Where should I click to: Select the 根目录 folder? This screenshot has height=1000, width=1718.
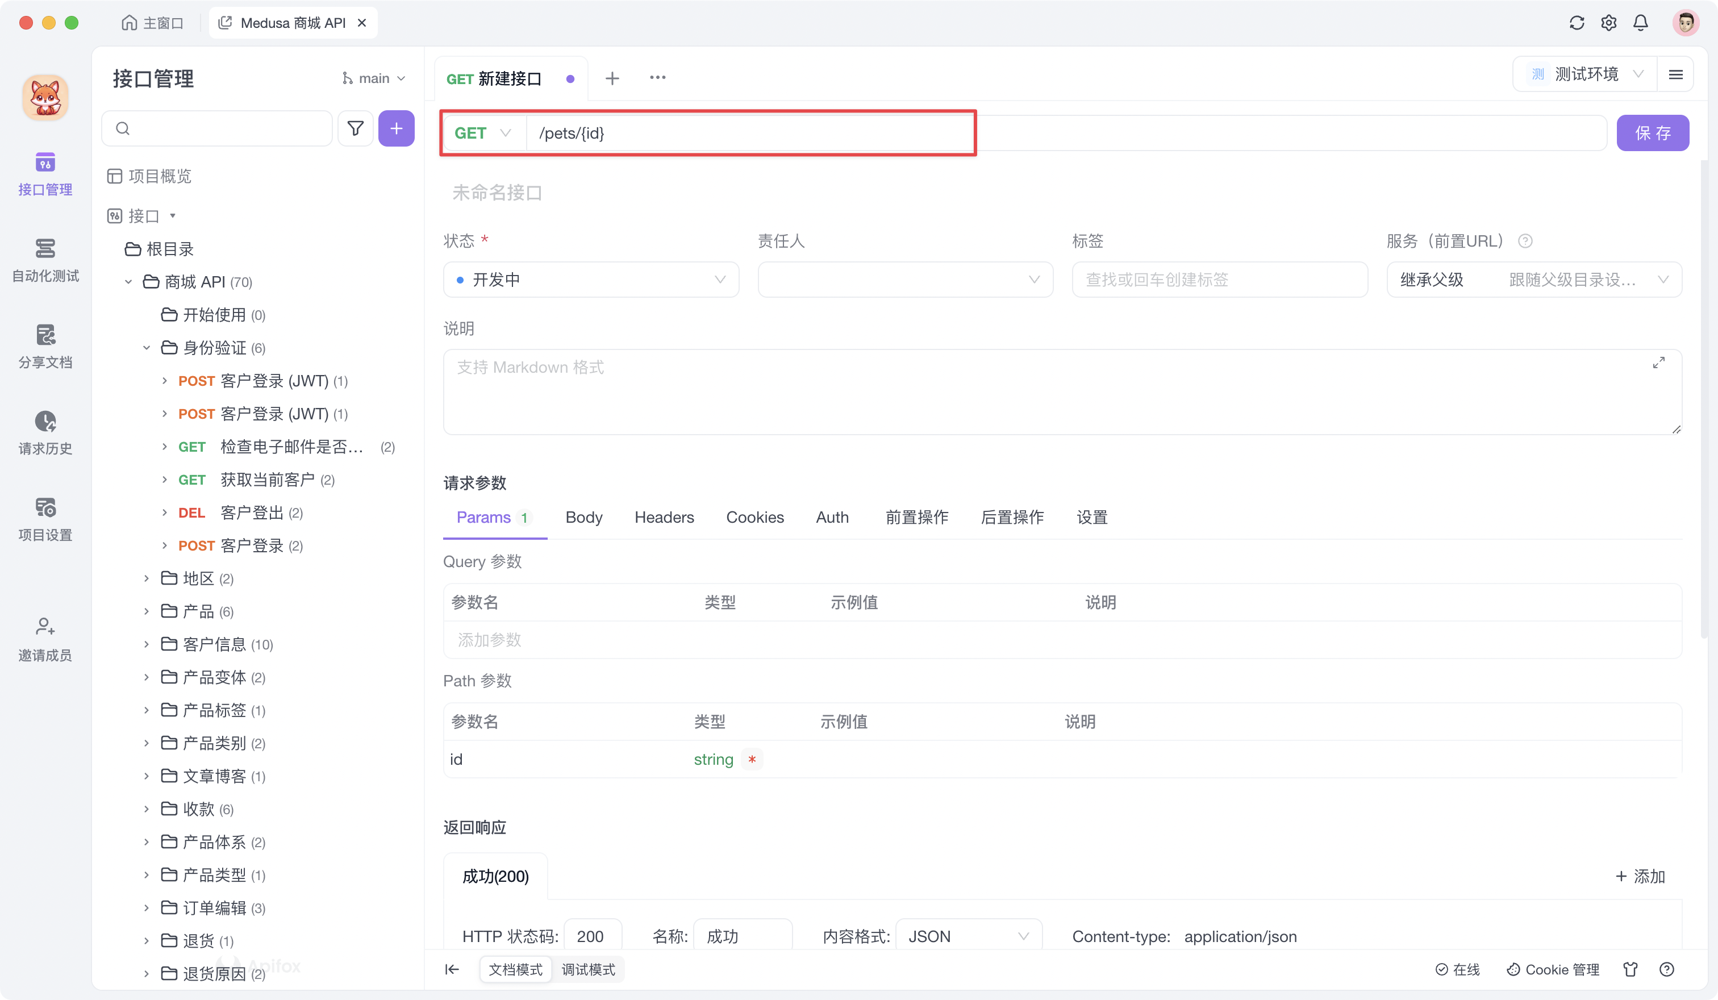160,249
